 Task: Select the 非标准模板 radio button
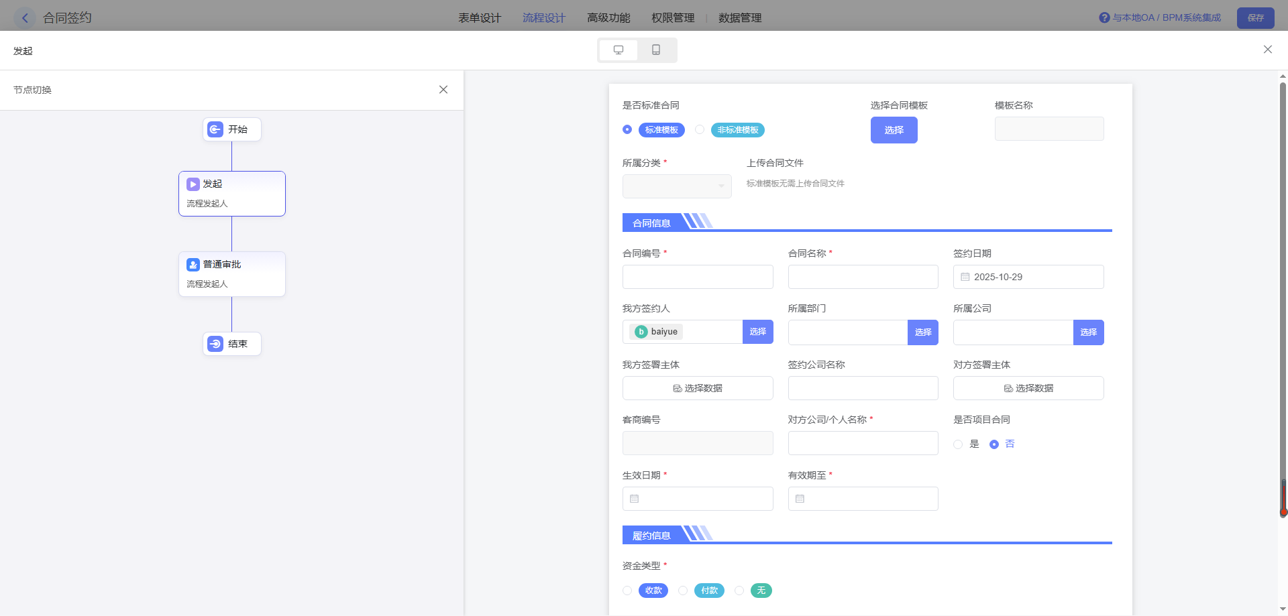click(x=700, y=129)
